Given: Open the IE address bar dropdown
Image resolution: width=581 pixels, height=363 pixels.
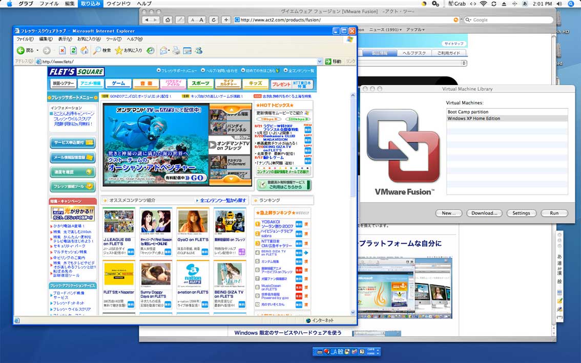Looking at the screenshot, I should point(319,61).
